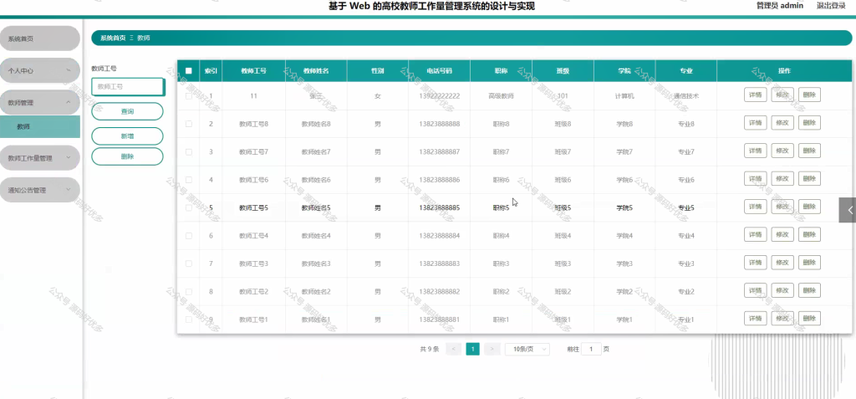Focus the 前往 page number input

pyautogui.click(x=591, y=350)
